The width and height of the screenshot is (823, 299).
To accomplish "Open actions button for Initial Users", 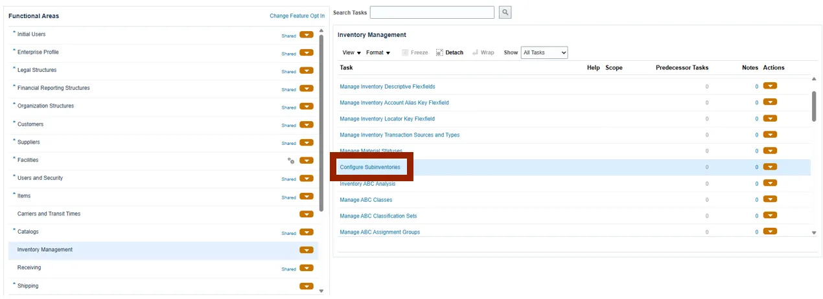I will pos(307,35).
